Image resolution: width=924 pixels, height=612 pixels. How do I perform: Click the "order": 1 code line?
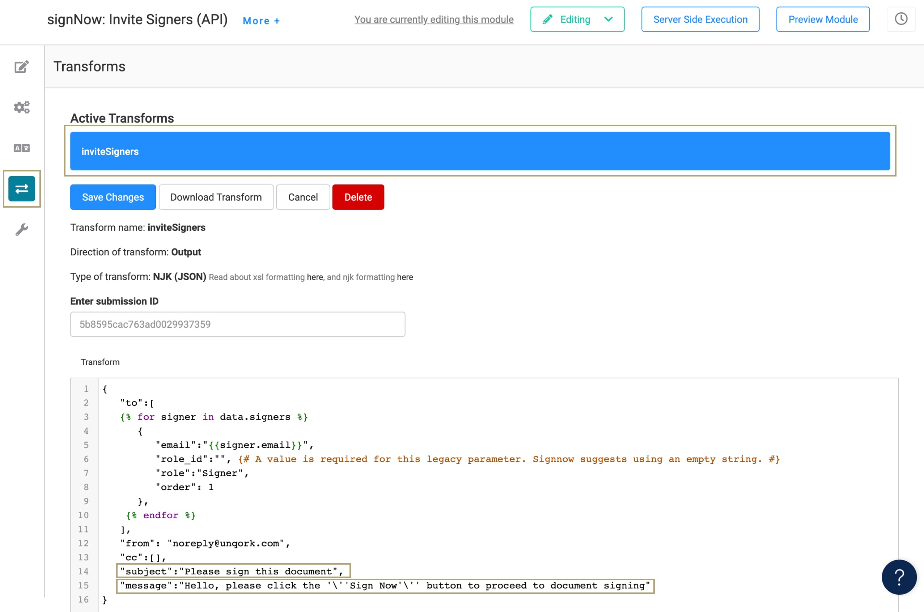pos(184,487)
